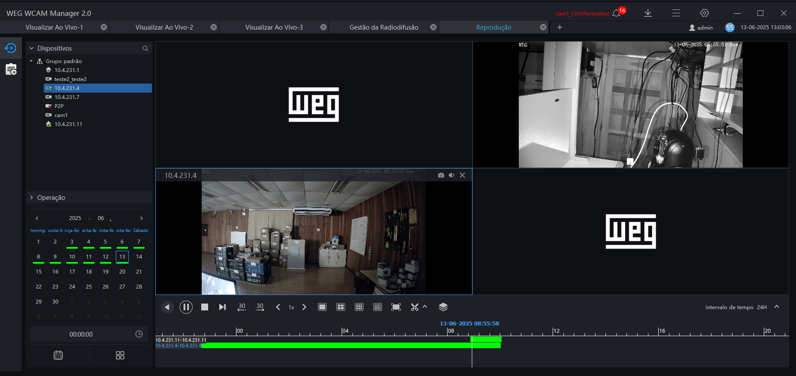Open the Gestão da Radiodifusão tab
This screenshot has width=796, height=376.
point(384,27)
